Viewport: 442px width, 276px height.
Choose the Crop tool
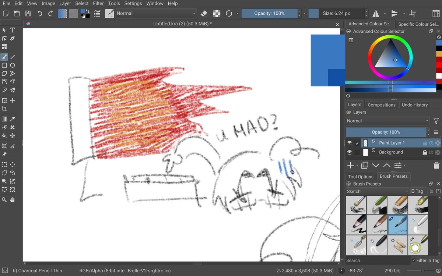pos(4,109)
